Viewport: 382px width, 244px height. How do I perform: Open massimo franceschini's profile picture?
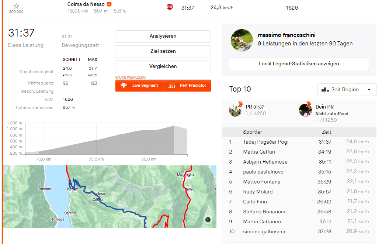pyautogui.click(x=242, y=40)
